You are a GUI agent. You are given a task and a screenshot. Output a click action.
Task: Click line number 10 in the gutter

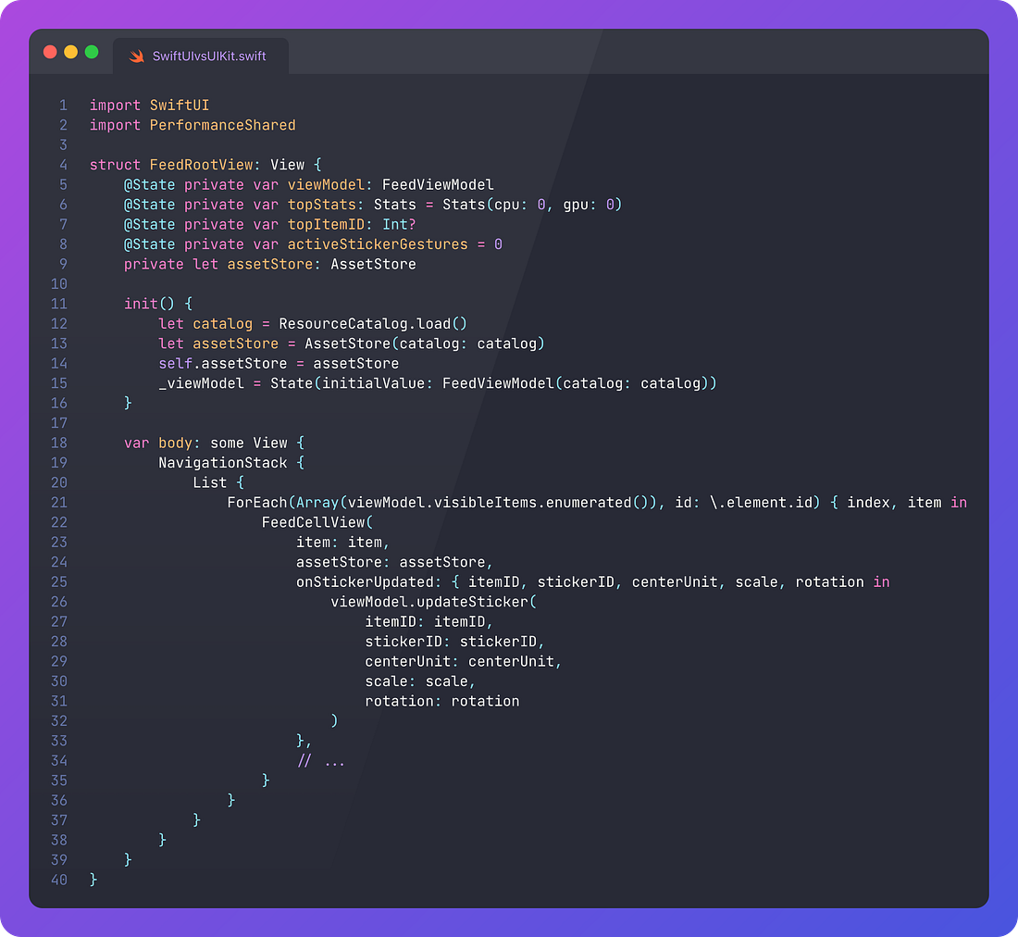click(59, 284)
